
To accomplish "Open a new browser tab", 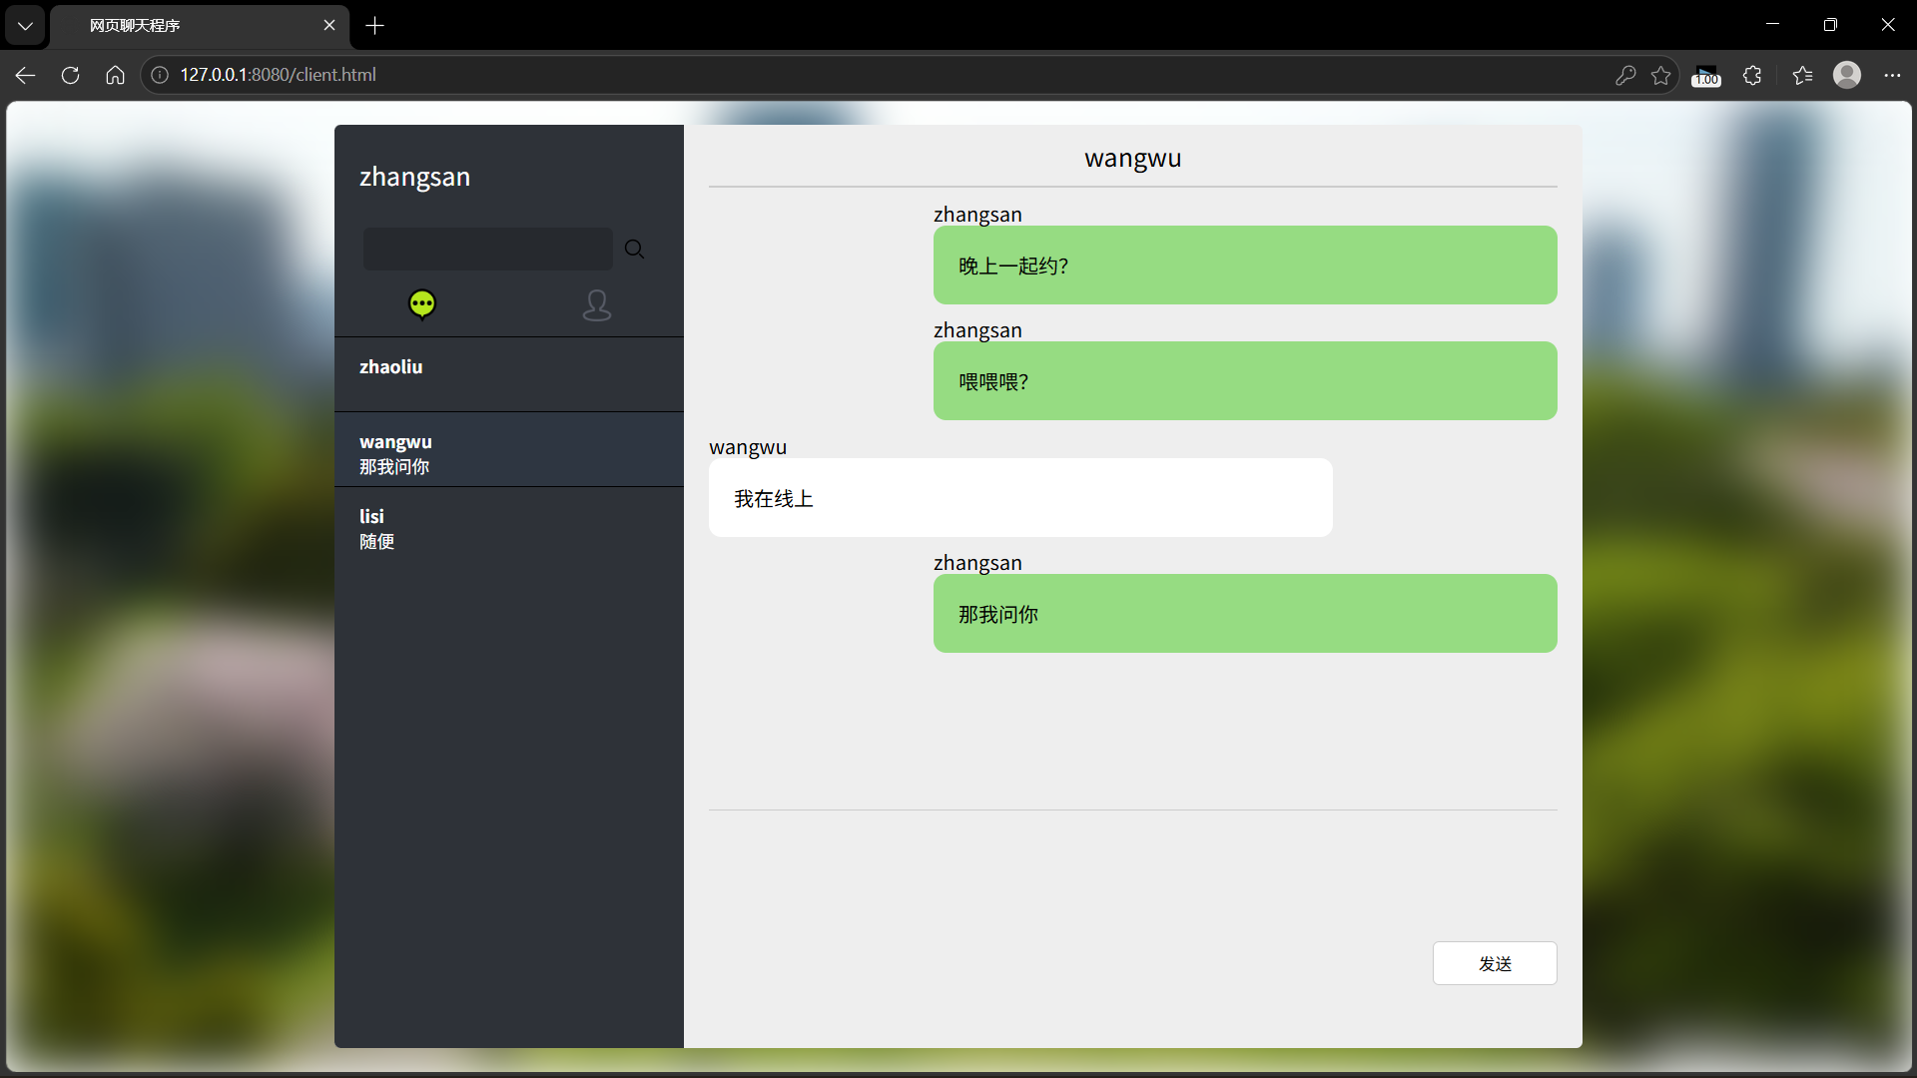I will (x=374, y=25).
